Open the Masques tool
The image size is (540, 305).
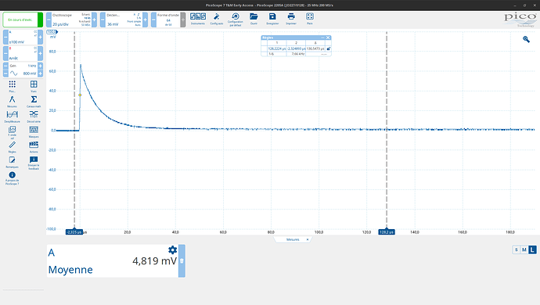tap(34, 131)
